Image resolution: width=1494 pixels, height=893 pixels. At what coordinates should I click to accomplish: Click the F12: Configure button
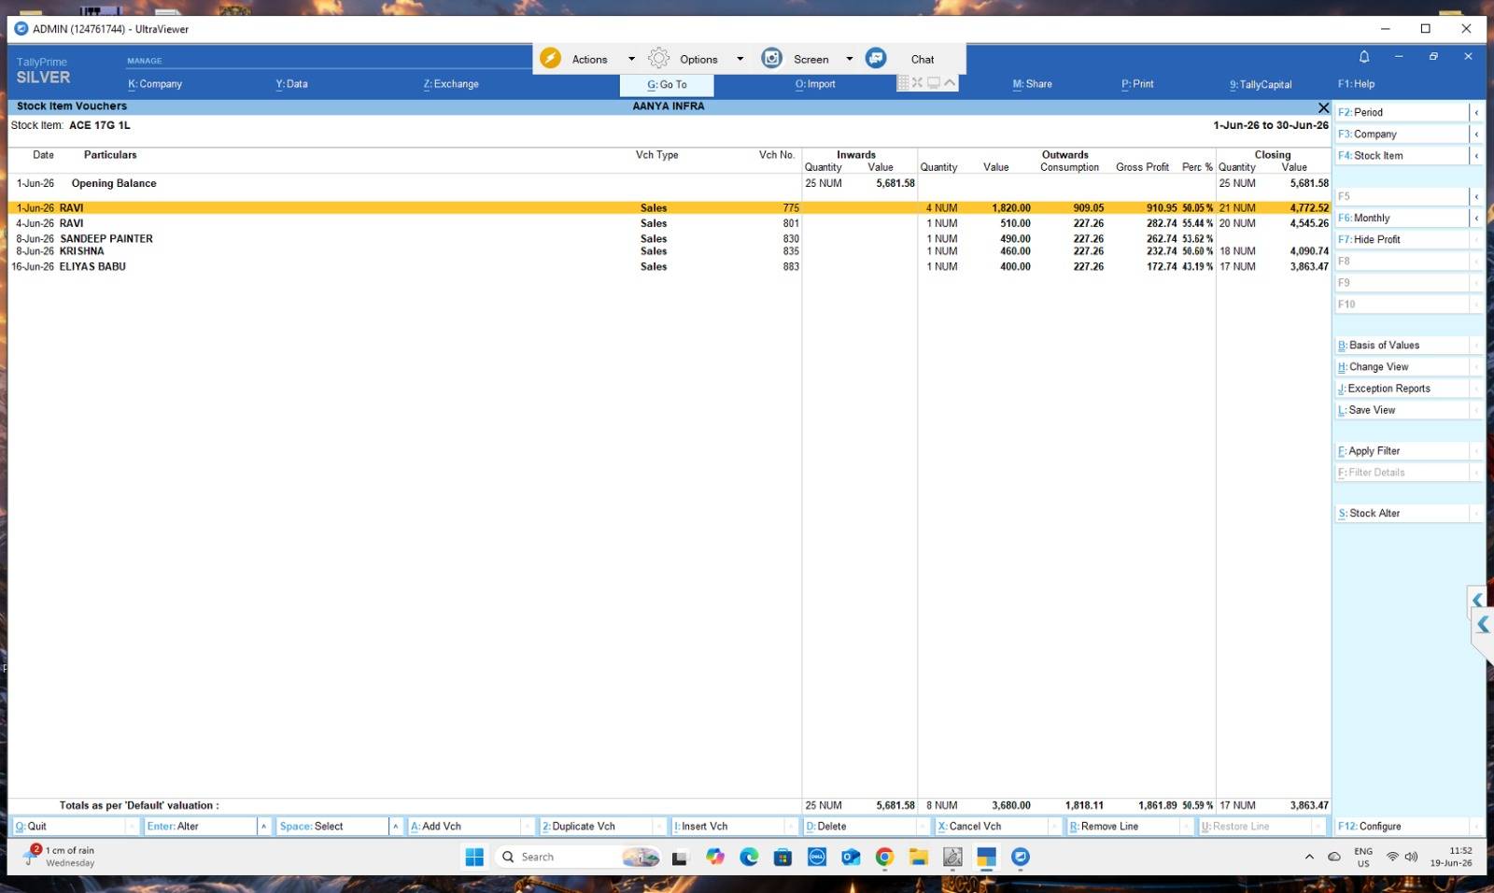click(x=1402, y=827)
